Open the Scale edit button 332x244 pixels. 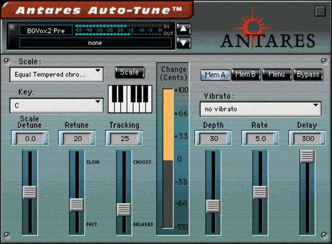tap(130, 73)
